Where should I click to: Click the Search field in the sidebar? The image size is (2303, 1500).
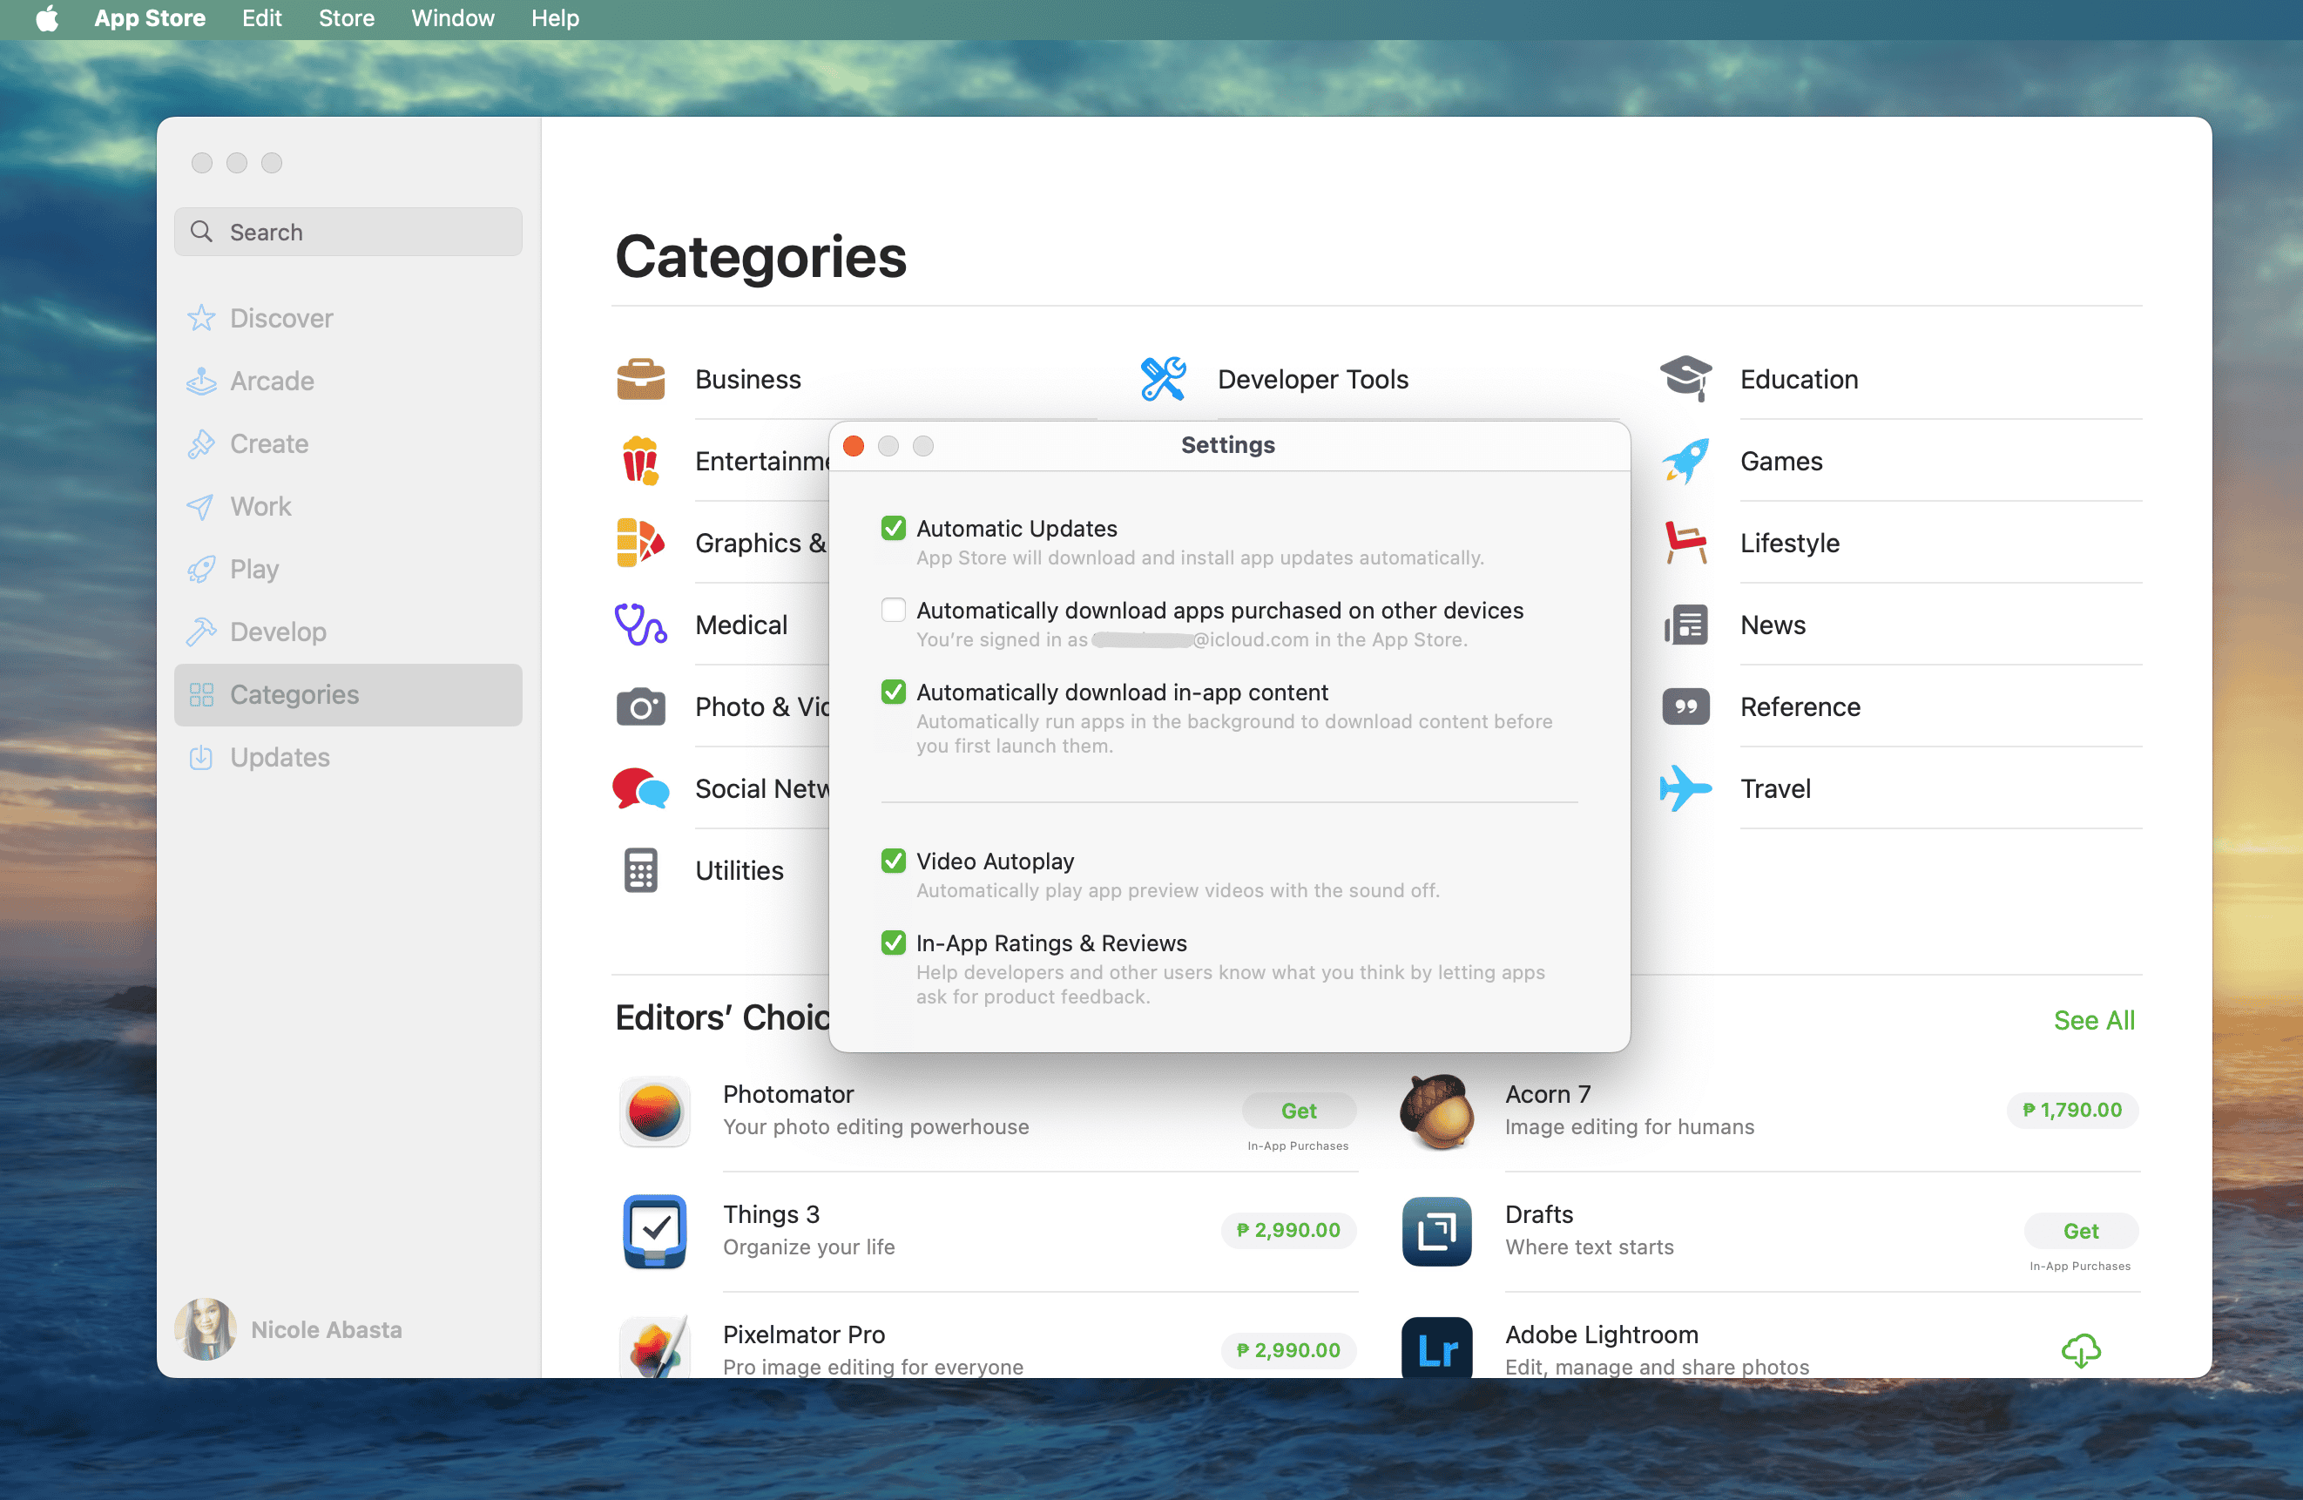348,233
